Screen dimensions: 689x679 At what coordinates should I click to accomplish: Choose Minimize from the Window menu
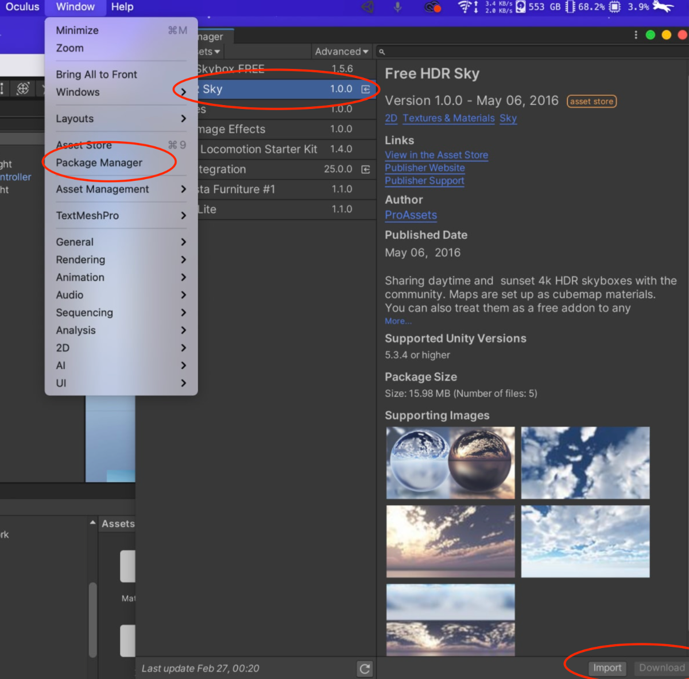[121, 30]
